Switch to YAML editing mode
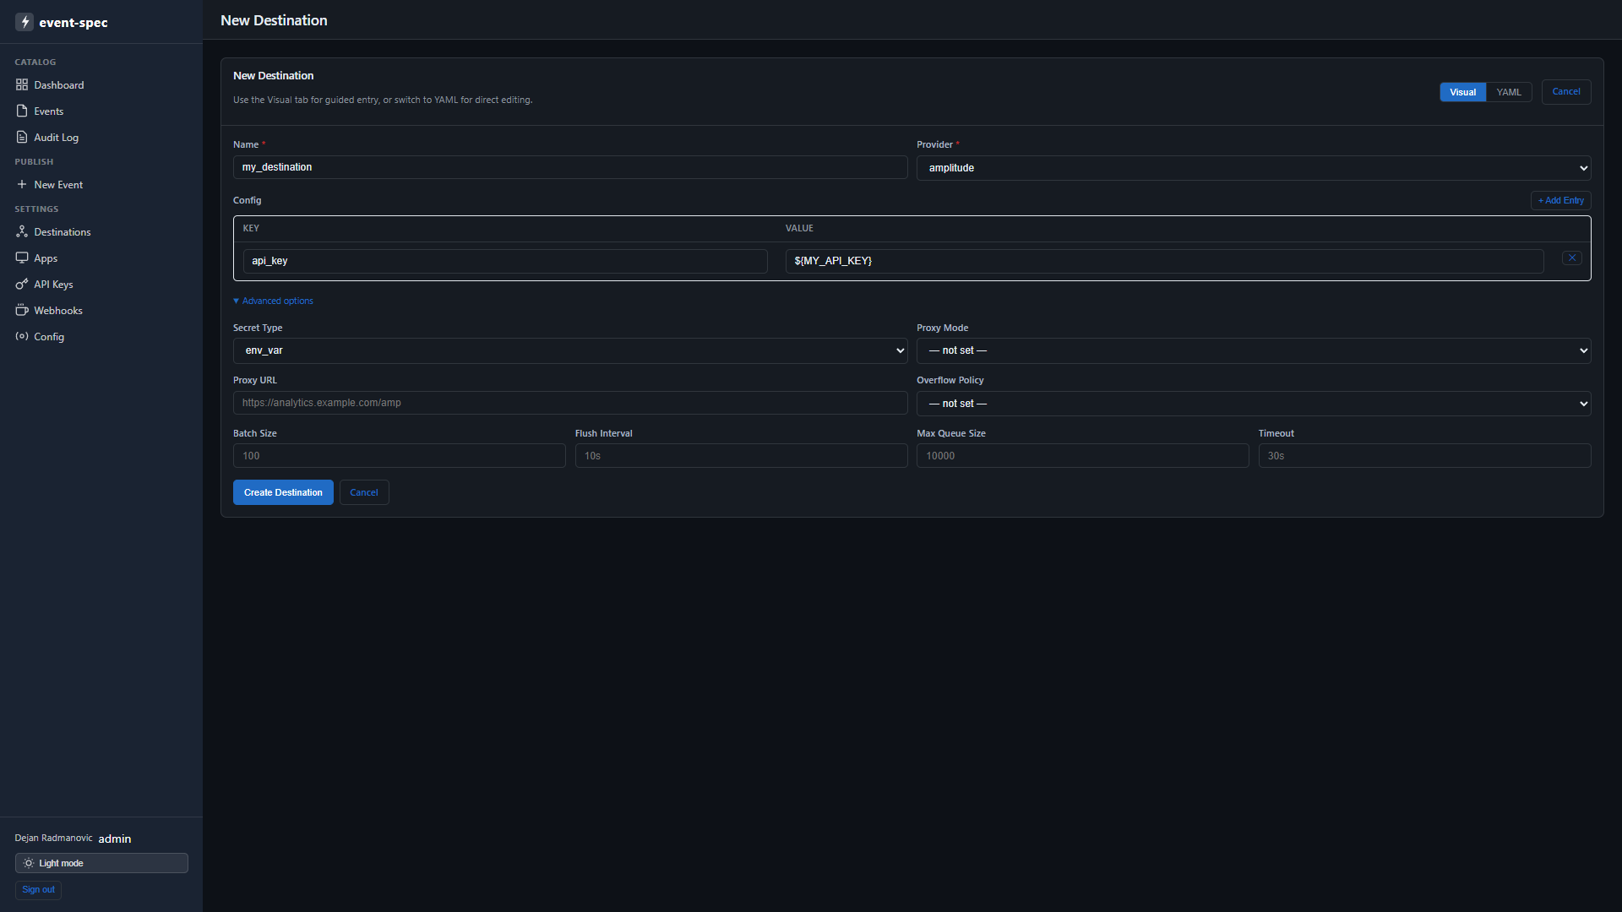 (1508, 92)
